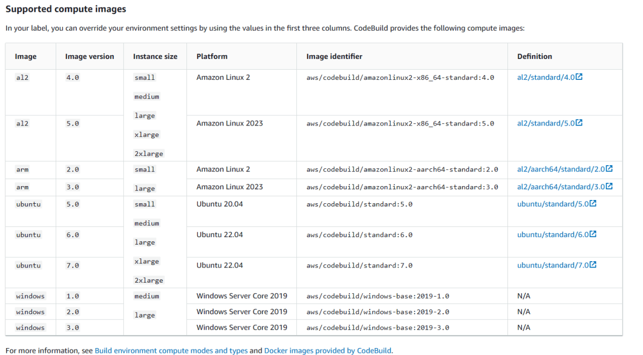Select identifier aws/codebuild/standard:7.0
This screenshot has height=355, width=643.
click(x=360, y=265)
